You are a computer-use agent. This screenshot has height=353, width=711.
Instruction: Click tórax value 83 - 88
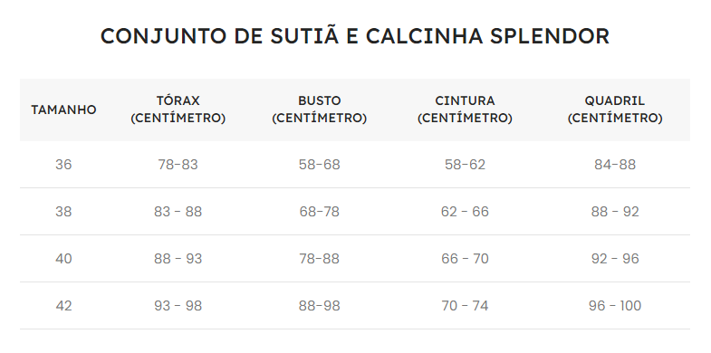pos(178,212)
